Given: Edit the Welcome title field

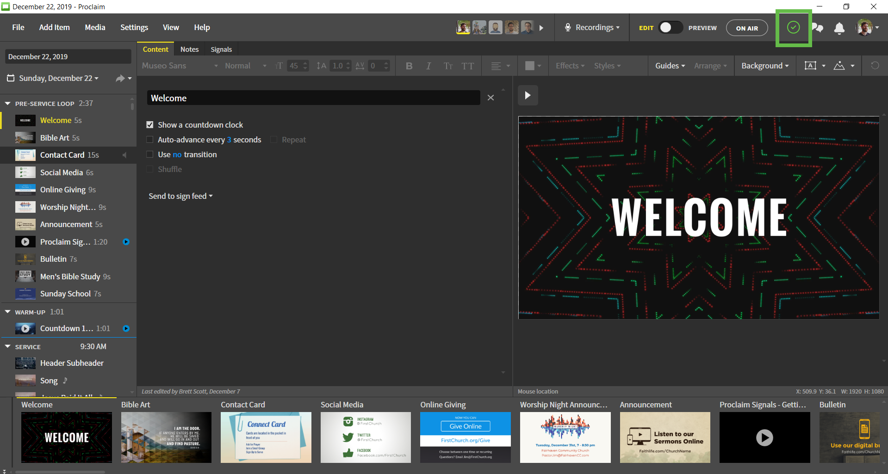Looking at the screenshot, I should click(x=314, y=98).
